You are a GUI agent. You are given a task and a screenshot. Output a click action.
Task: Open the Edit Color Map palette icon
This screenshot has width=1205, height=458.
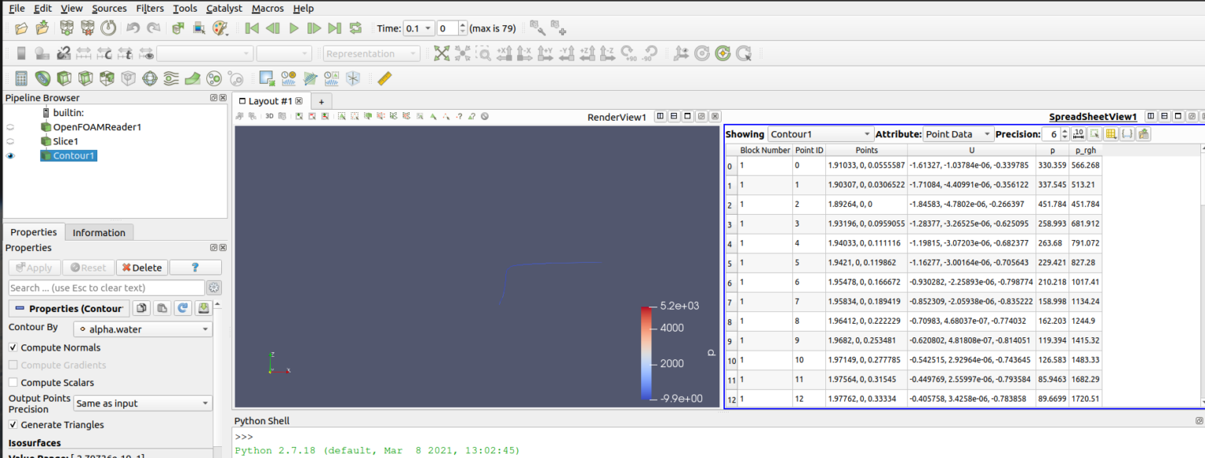[x=220, y=28]
